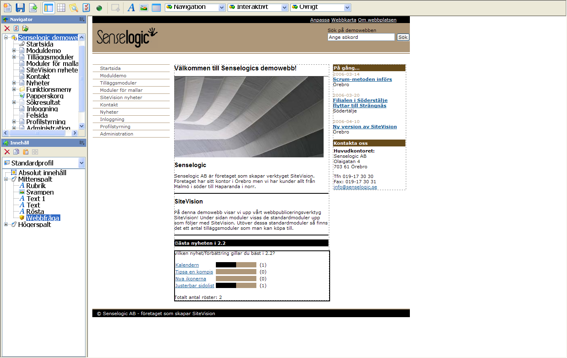Open Profilstyrning in the page menu
This screenshot has height=358, width=567.
pyautogui.click(x=115, y=127)
